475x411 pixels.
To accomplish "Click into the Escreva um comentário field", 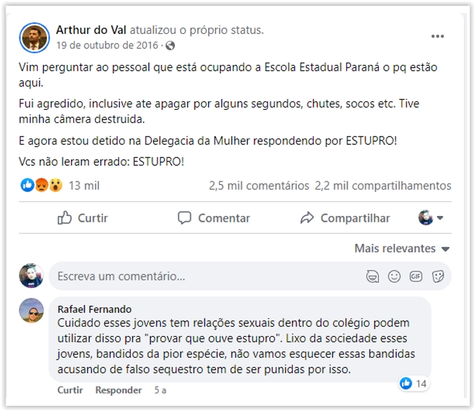I will click(195, 276).
